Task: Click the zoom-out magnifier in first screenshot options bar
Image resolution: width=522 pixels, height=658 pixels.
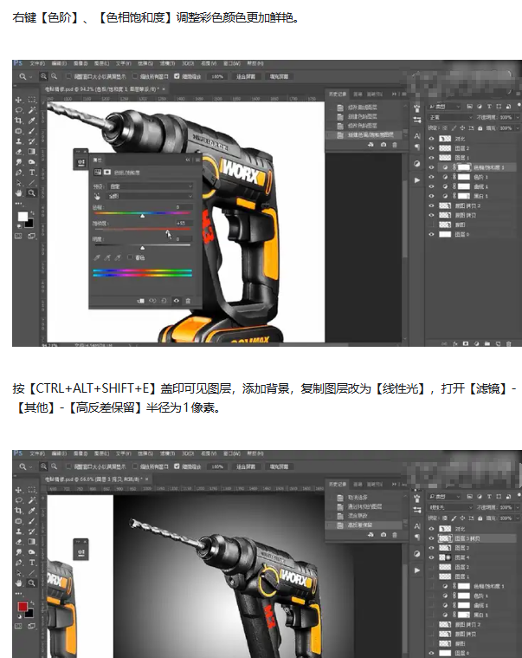Action: (x=54, y=76)
